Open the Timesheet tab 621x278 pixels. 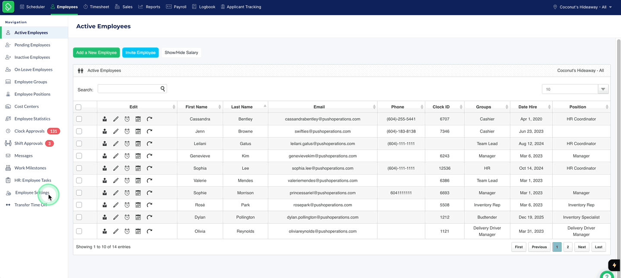(96, 7)
